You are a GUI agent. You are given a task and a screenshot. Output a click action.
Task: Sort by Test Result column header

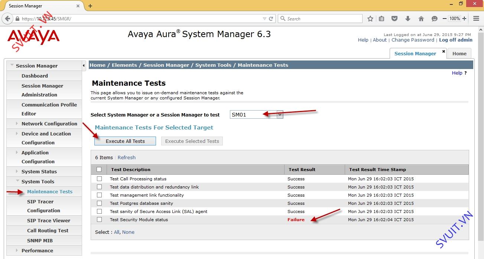[x=302, y=170]
